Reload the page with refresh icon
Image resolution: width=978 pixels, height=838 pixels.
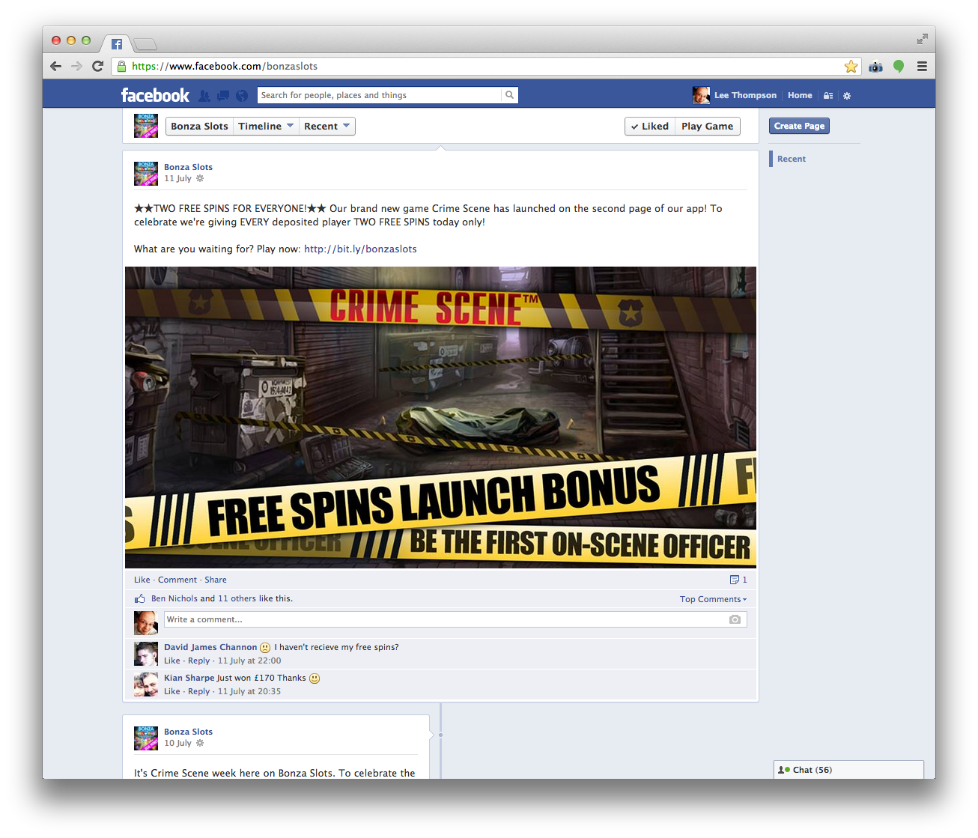(x=97, y=66)
